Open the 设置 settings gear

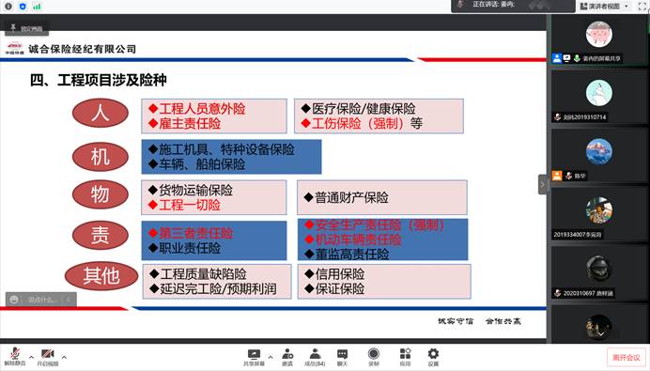433,357
